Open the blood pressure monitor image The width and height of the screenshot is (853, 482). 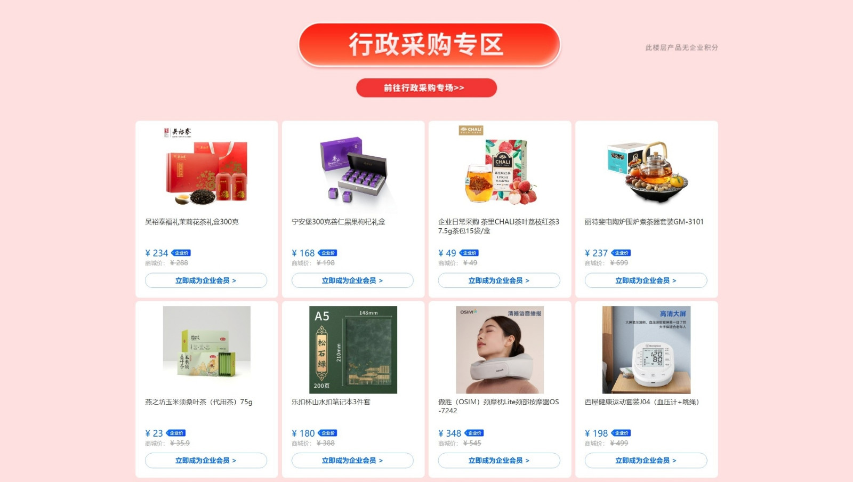(646, 350)
